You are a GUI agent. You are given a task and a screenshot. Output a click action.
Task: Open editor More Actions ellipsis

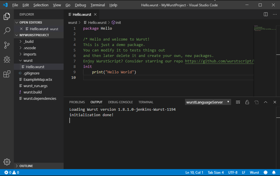(275, 14)
